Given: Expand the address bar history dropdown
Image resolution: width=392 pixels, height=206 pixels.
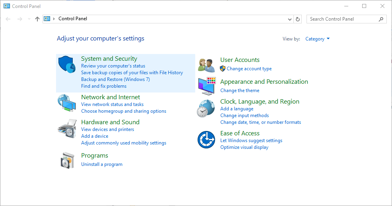Looking at the screenshot, I should pyautogui.click(x=289, y=19).
